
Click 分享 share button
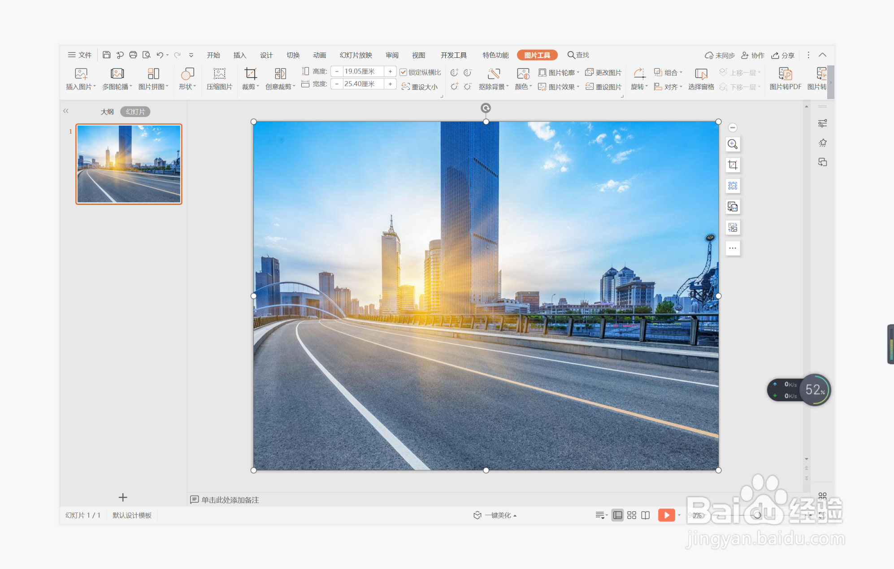tap(783, 55)
